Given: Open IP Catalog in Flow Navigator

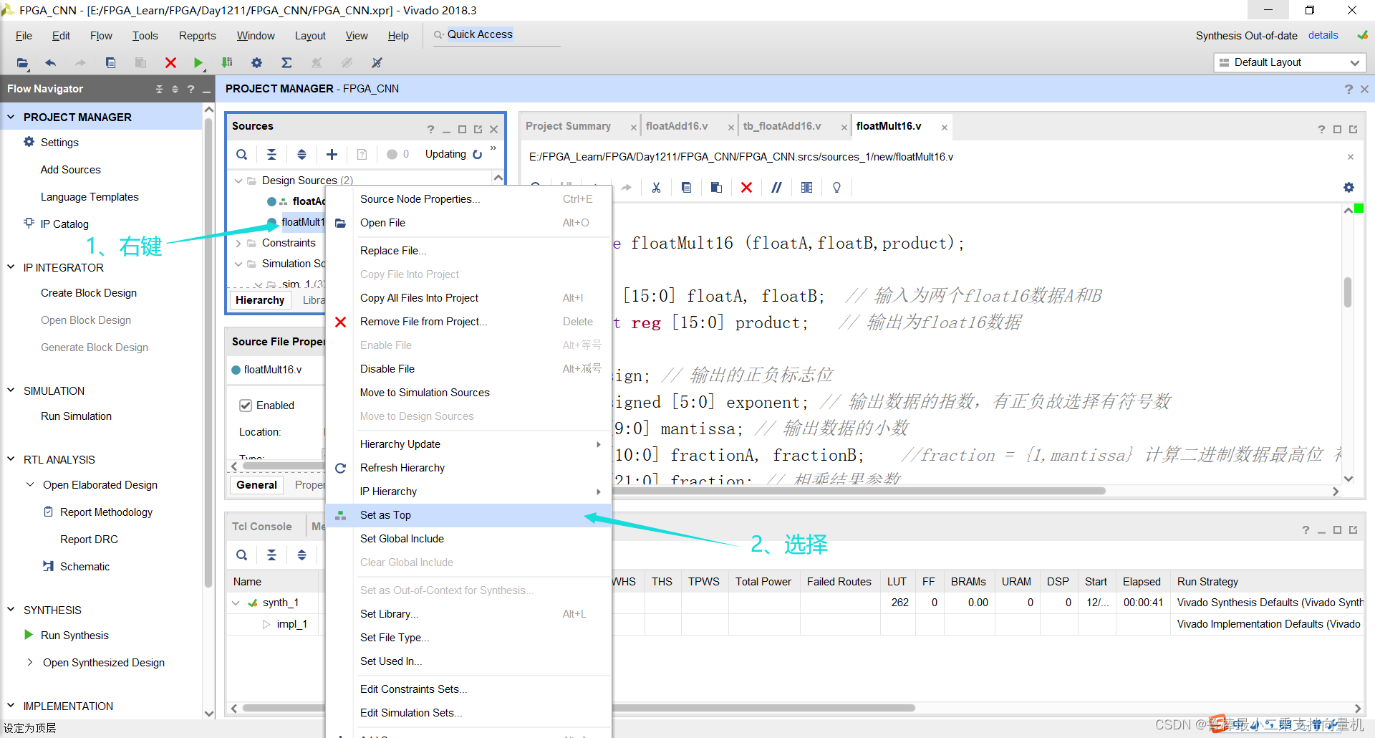Looking at the screenshot, I should click(64, 224).
